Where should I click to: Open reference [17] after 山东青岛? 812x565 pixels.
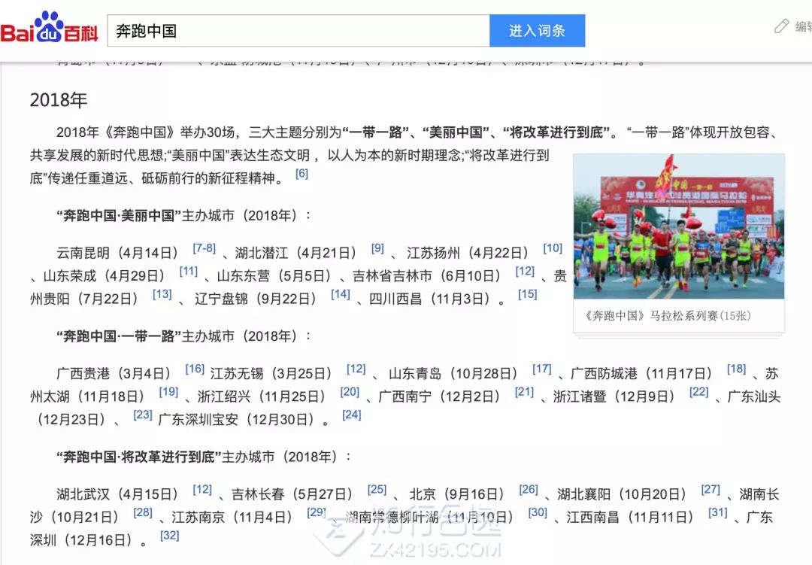pyautogui.click(x=542, y=369)
